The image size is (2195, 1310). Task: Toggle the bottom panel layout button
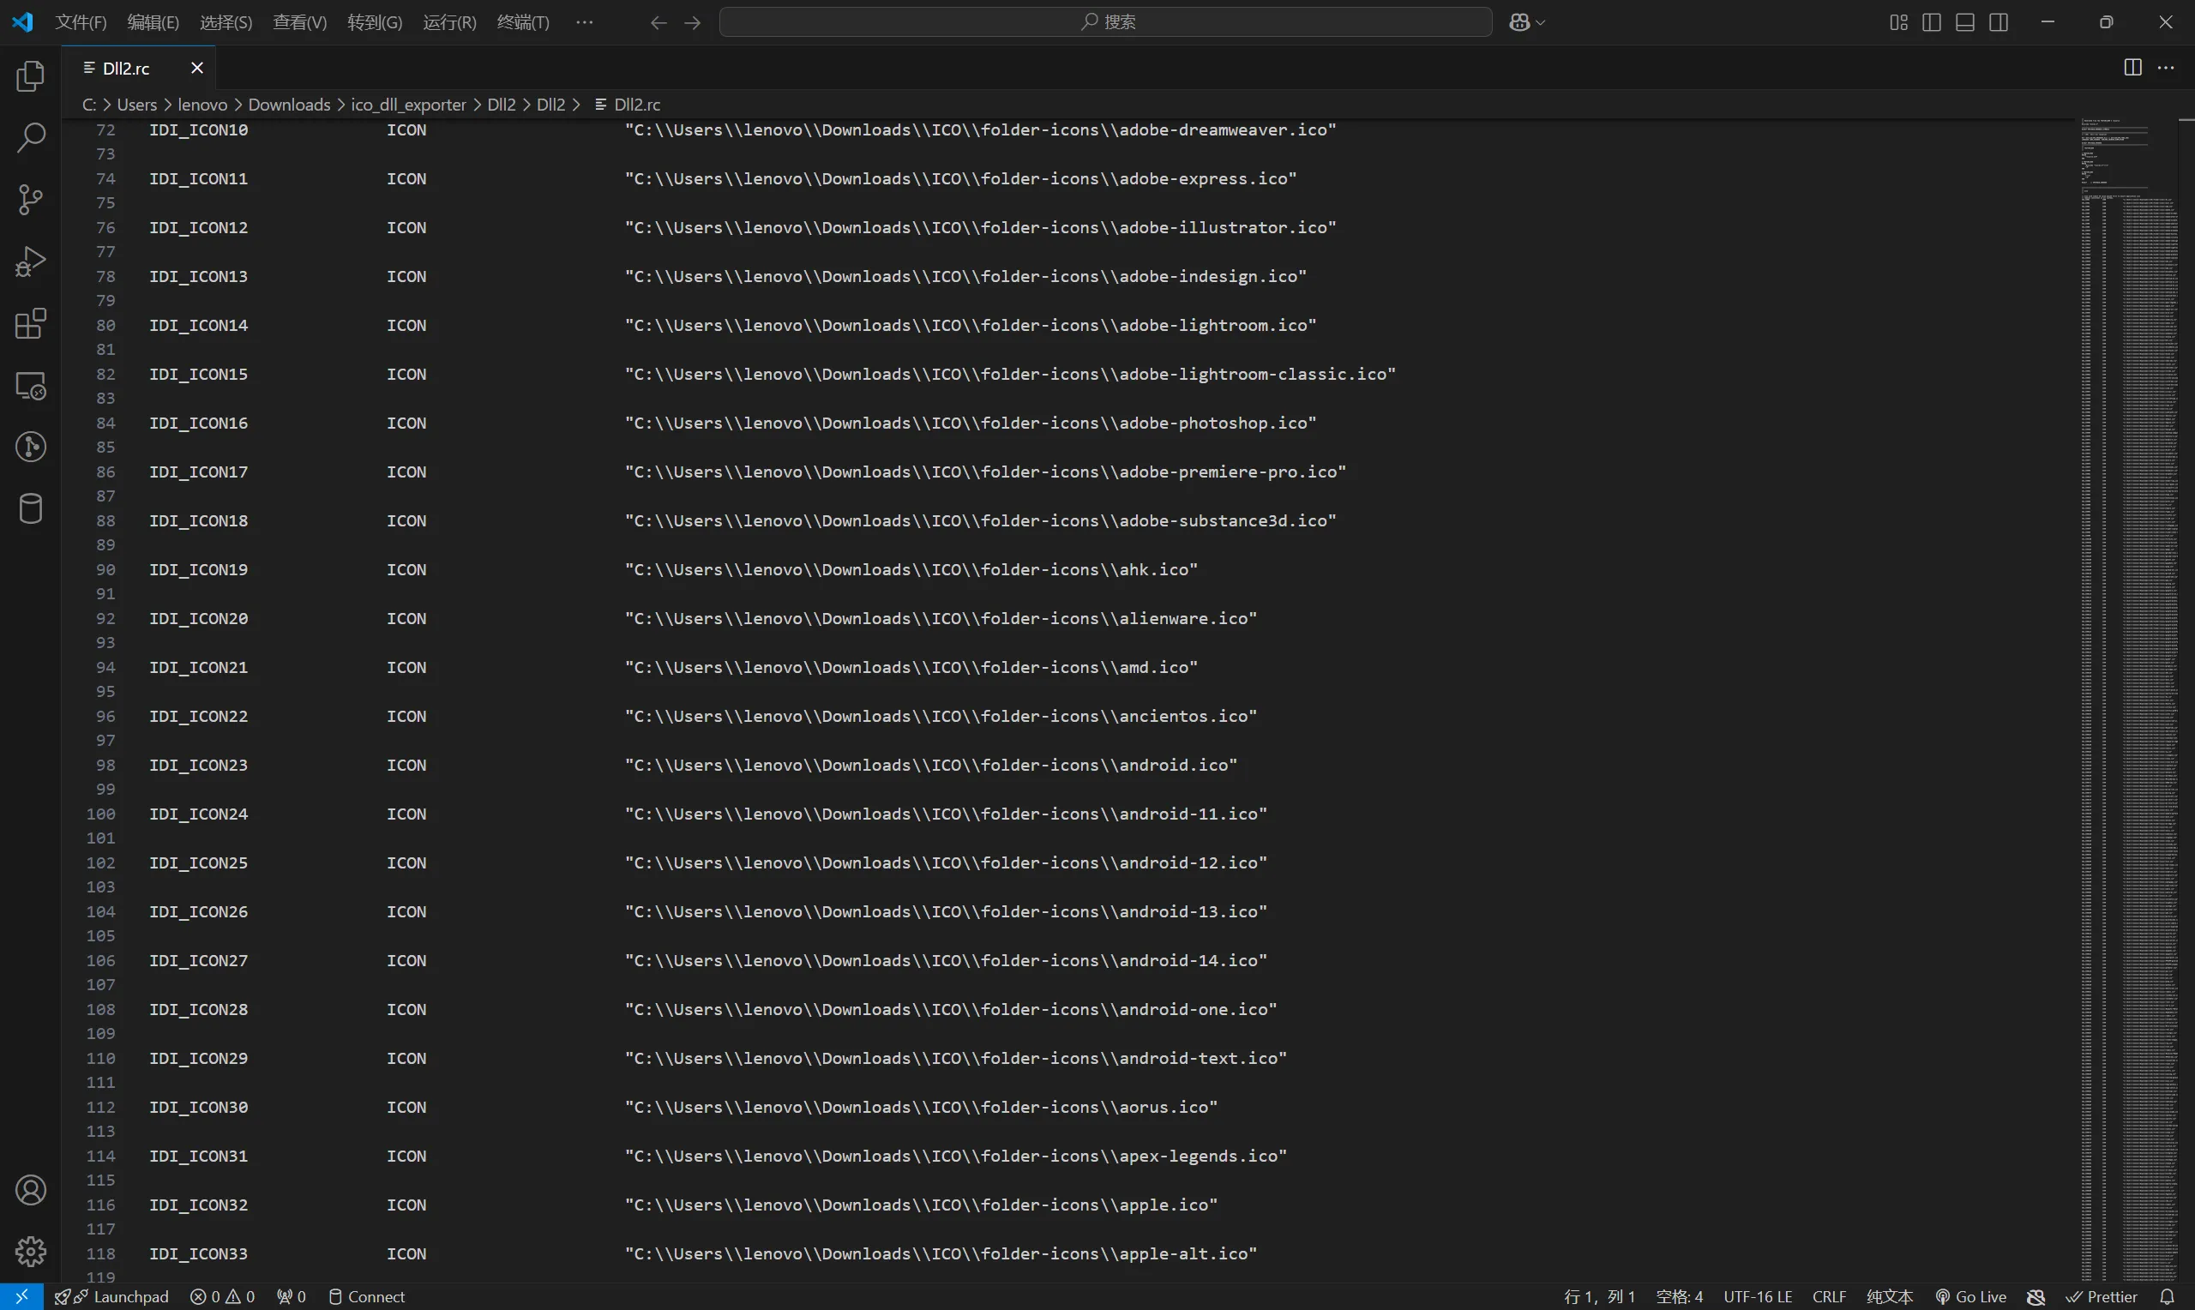(1964, 22)
